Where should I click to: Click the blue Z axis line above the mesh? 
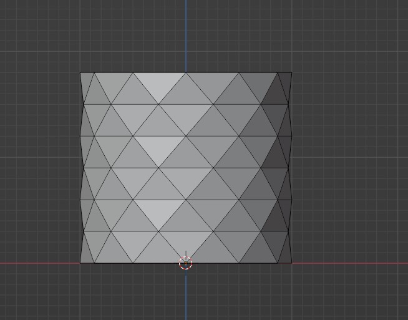tap(185, 34)
